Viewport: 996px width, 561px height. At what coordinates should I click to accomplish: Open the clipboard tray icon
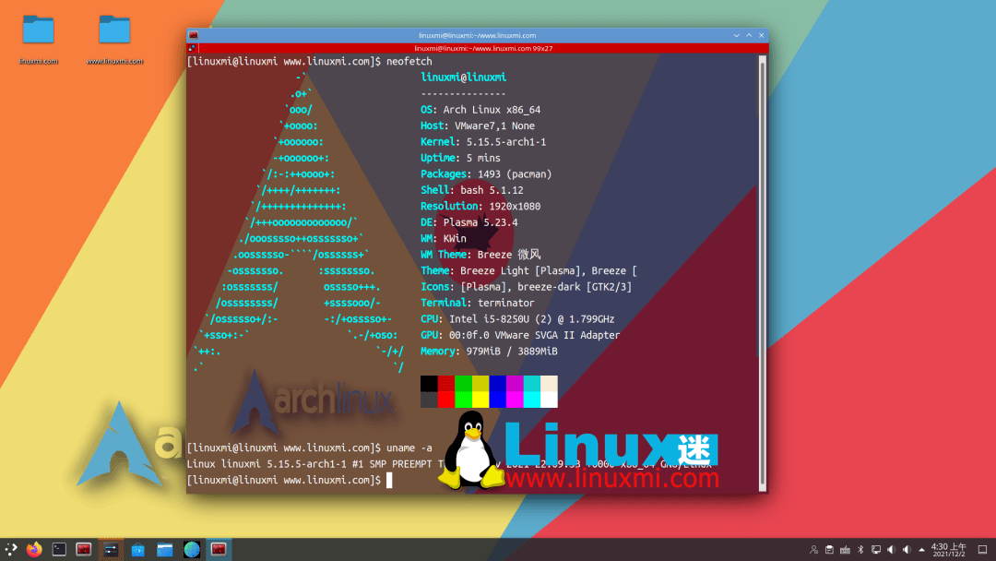click(x=830, y=550)
